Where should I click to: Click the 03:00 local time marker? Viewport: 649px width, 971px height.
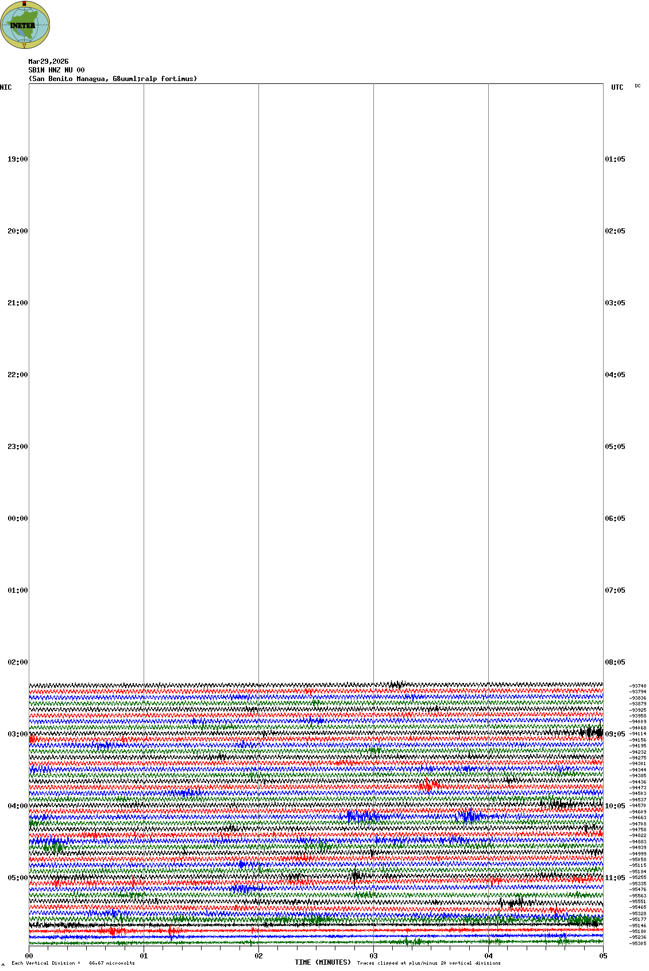[x=17, y=734]
